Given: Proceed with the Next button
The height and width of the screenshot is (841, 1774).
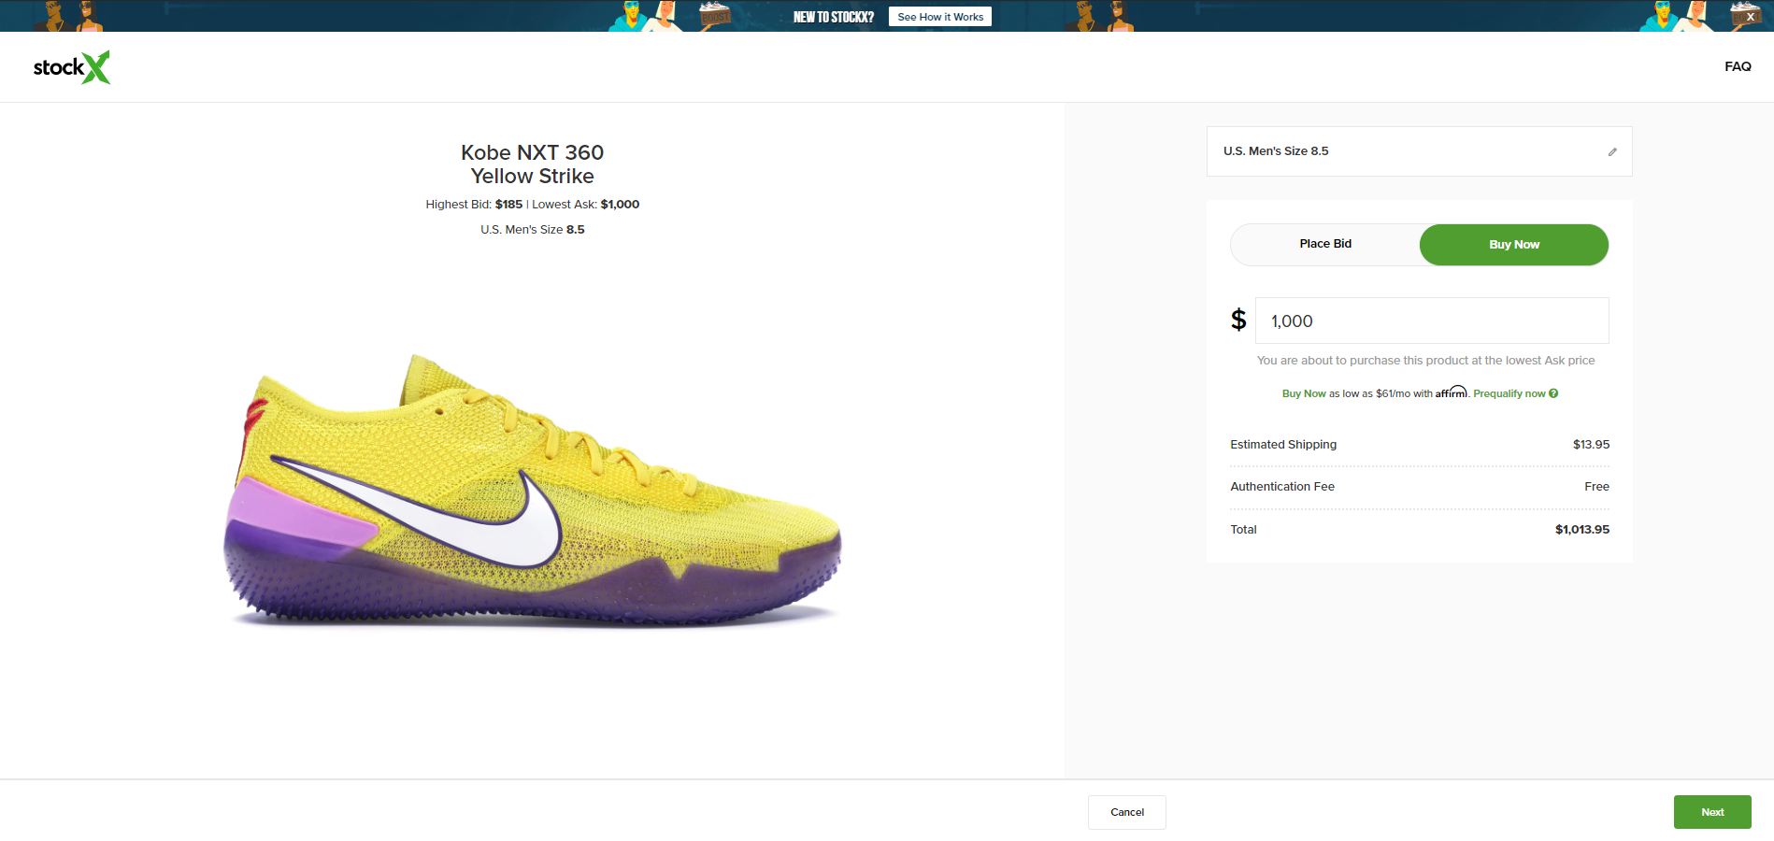Looking at the screenshot, I should tap(1712, 812).
